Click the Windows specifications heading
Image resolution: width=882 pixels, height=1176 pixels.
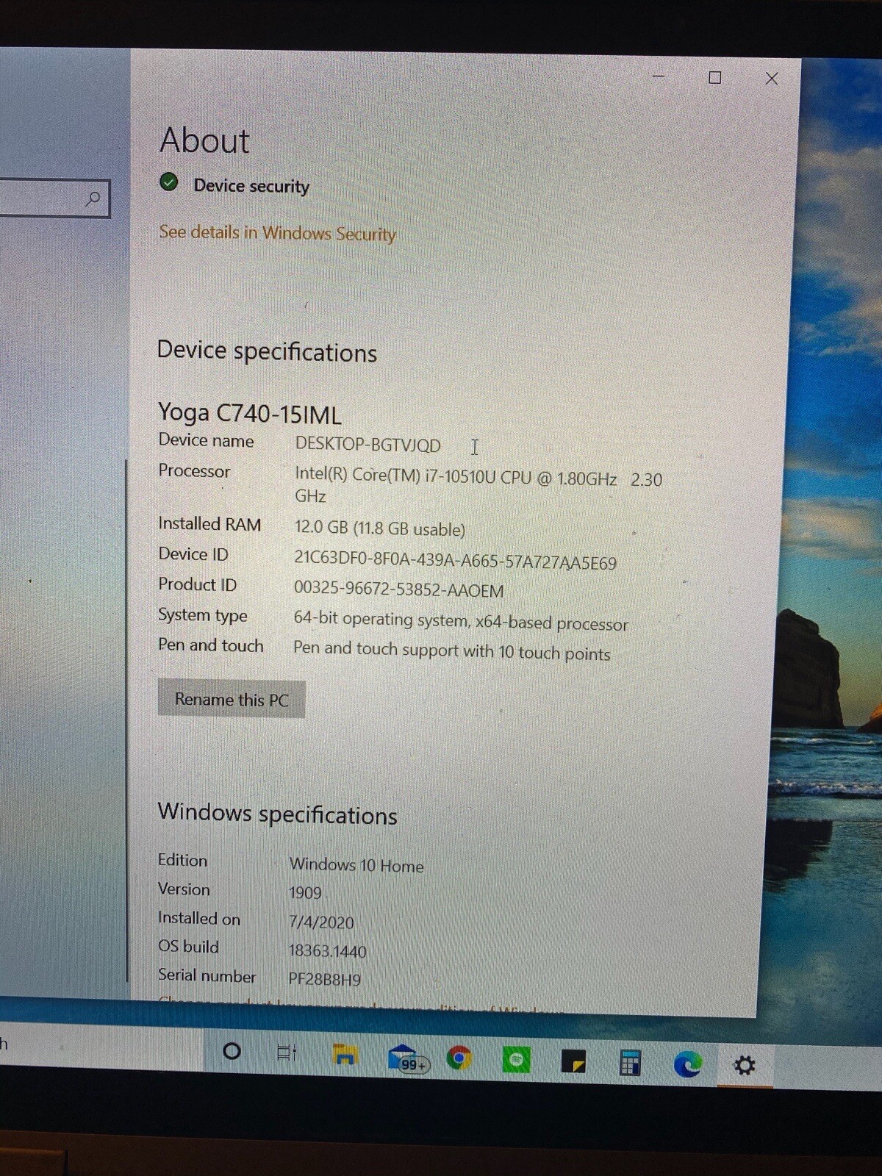277,814
